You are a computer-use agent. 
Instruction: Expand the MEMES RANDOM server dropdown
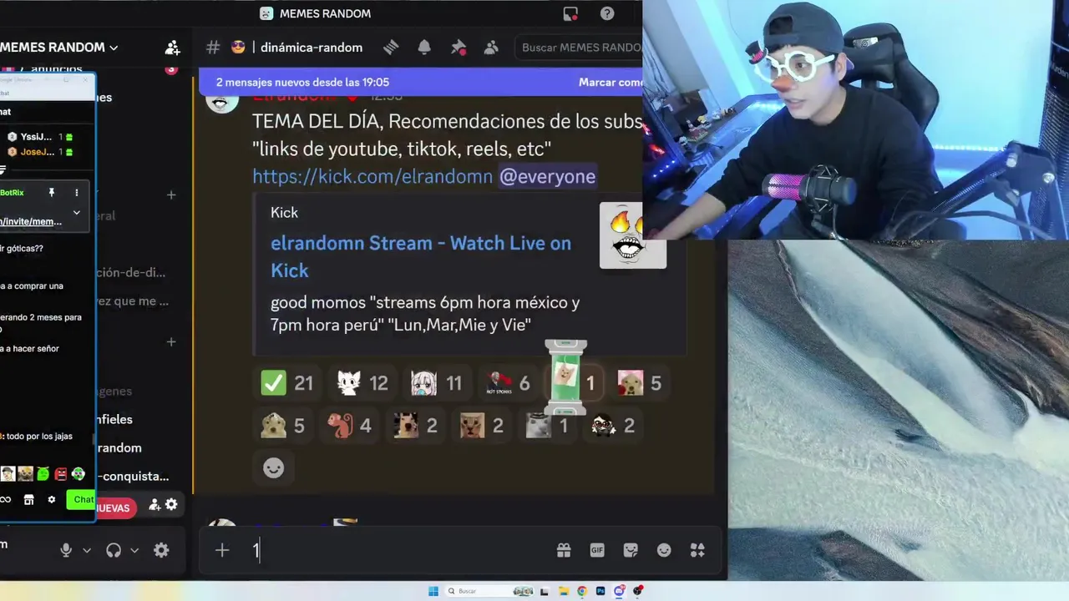click(114, 48)
